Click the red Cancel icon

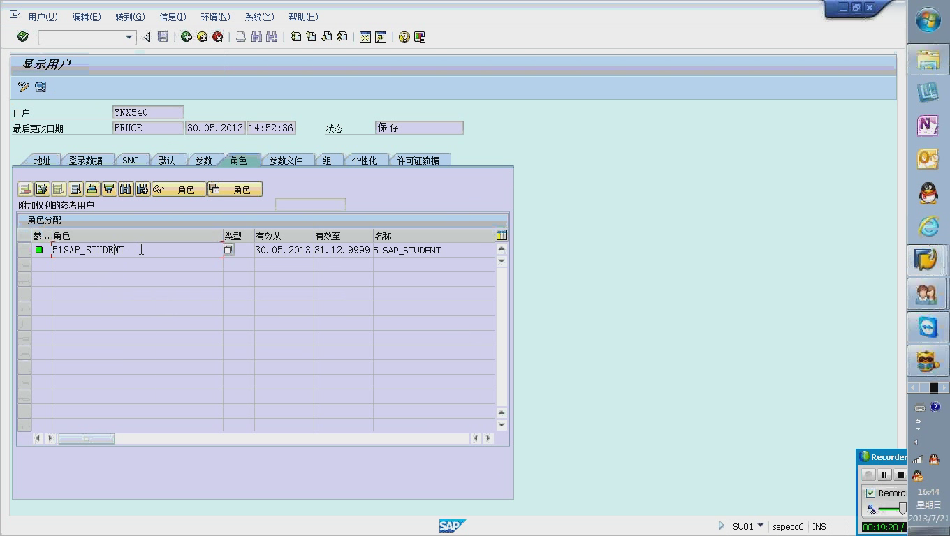click(218, 37)
